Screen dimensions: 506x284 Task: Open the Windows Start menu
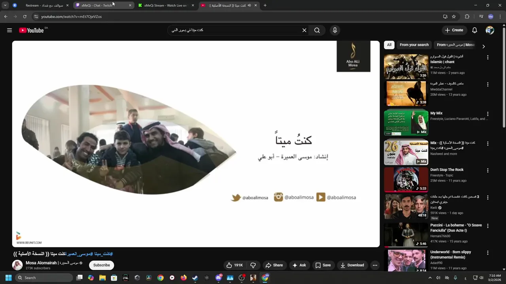(x=8, y=278)
